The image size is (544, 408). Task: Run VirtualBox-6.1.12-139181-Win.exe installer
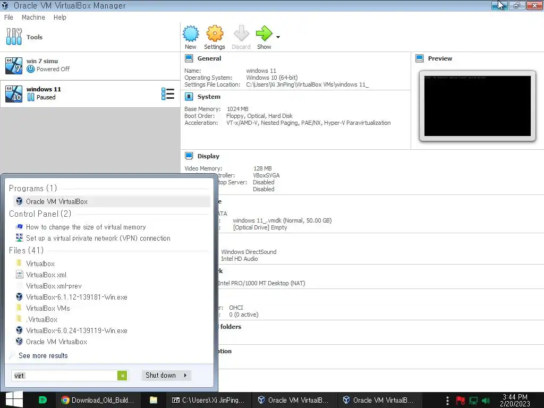tap(76, 297)
